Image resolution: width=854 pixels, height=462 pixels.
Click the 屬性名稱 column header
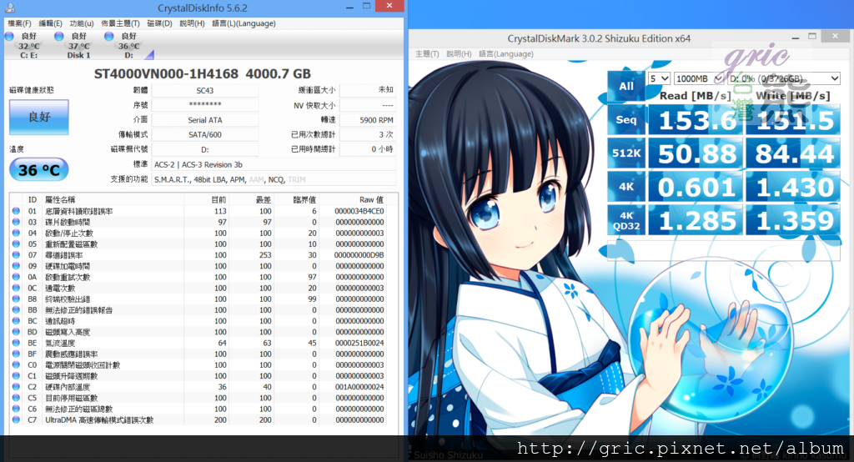coord(60,200)
